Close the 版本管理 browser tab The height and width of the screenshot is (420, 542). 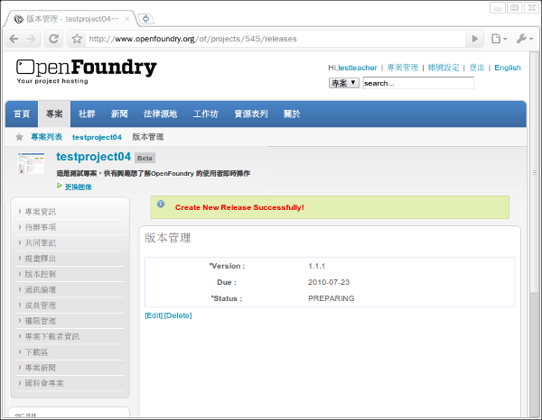point(126,19)
